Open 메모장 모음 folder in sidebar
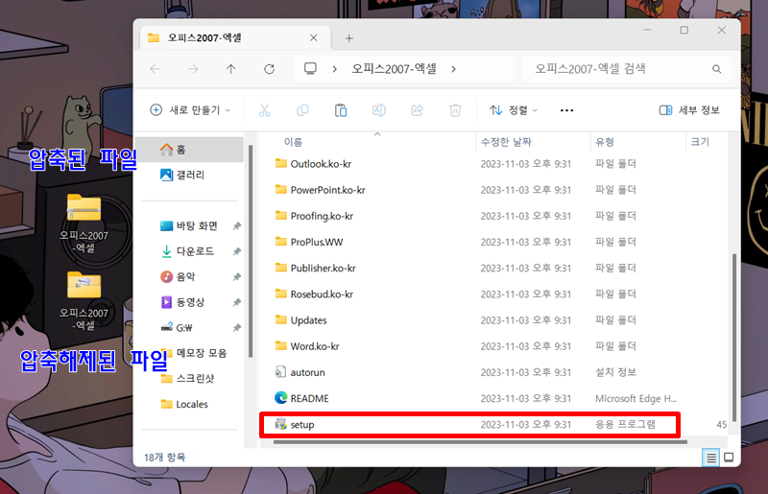Screen dimensions: 768x494 click(x=194, y=353)
